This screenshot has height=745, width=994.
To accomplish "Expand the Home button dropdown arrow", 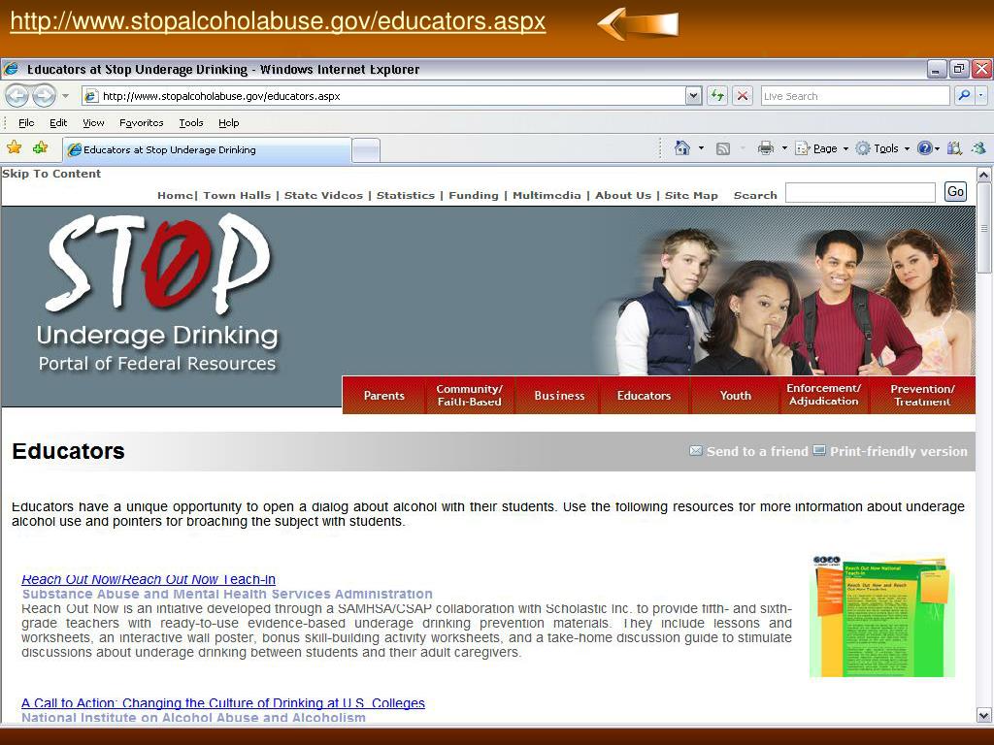I will click(701, 148).
